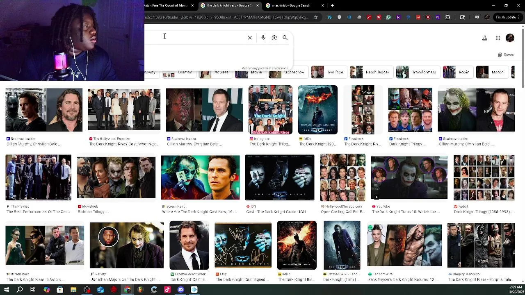525x295 pixels.
Task: Filter images by Transformers chip
Action: coord(418,72)
